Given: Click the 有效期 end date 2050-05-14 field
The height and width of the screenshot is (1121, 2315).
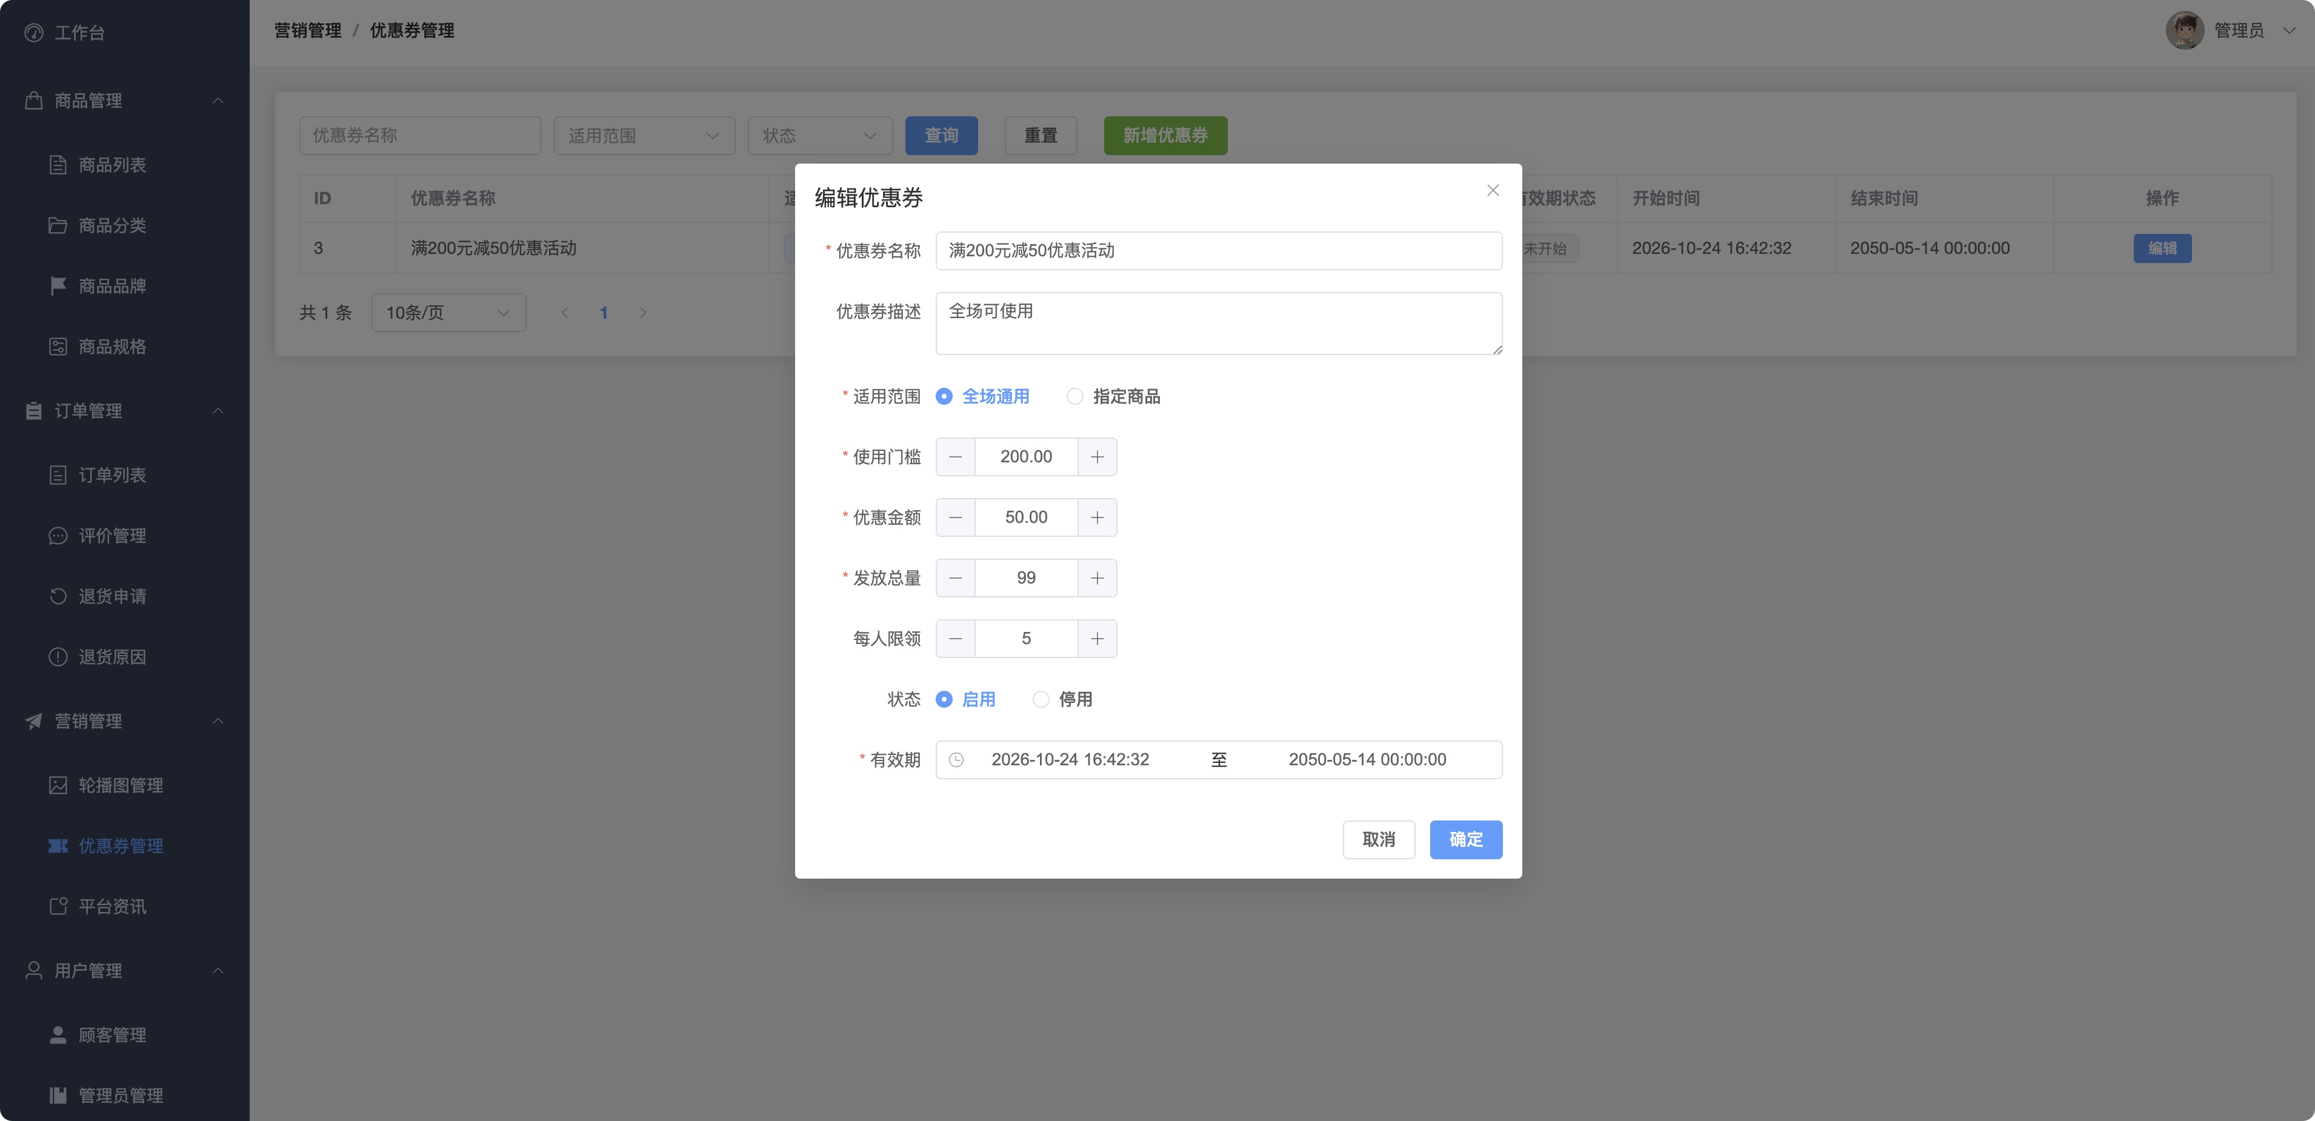Looking at the screenshot, I should click(x=1367, y=760).
